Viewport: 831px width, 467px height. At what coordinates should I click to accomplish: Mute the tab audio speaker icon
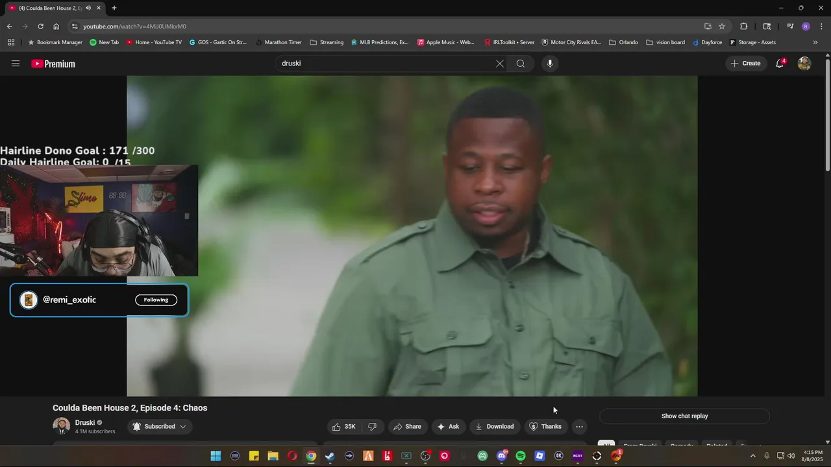click(x=88, y=8)
